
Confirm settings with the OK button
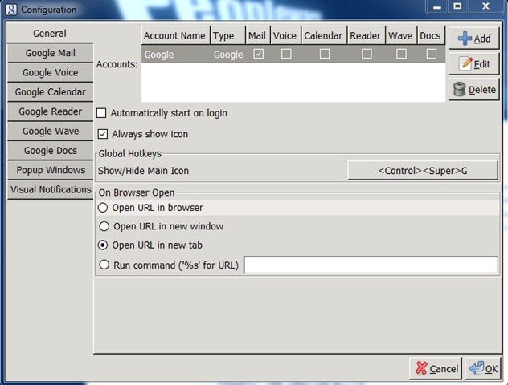pos(483,368)
